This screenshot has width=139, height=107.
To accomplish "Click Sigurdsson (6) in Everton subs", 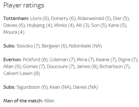I will pos(32,87).
